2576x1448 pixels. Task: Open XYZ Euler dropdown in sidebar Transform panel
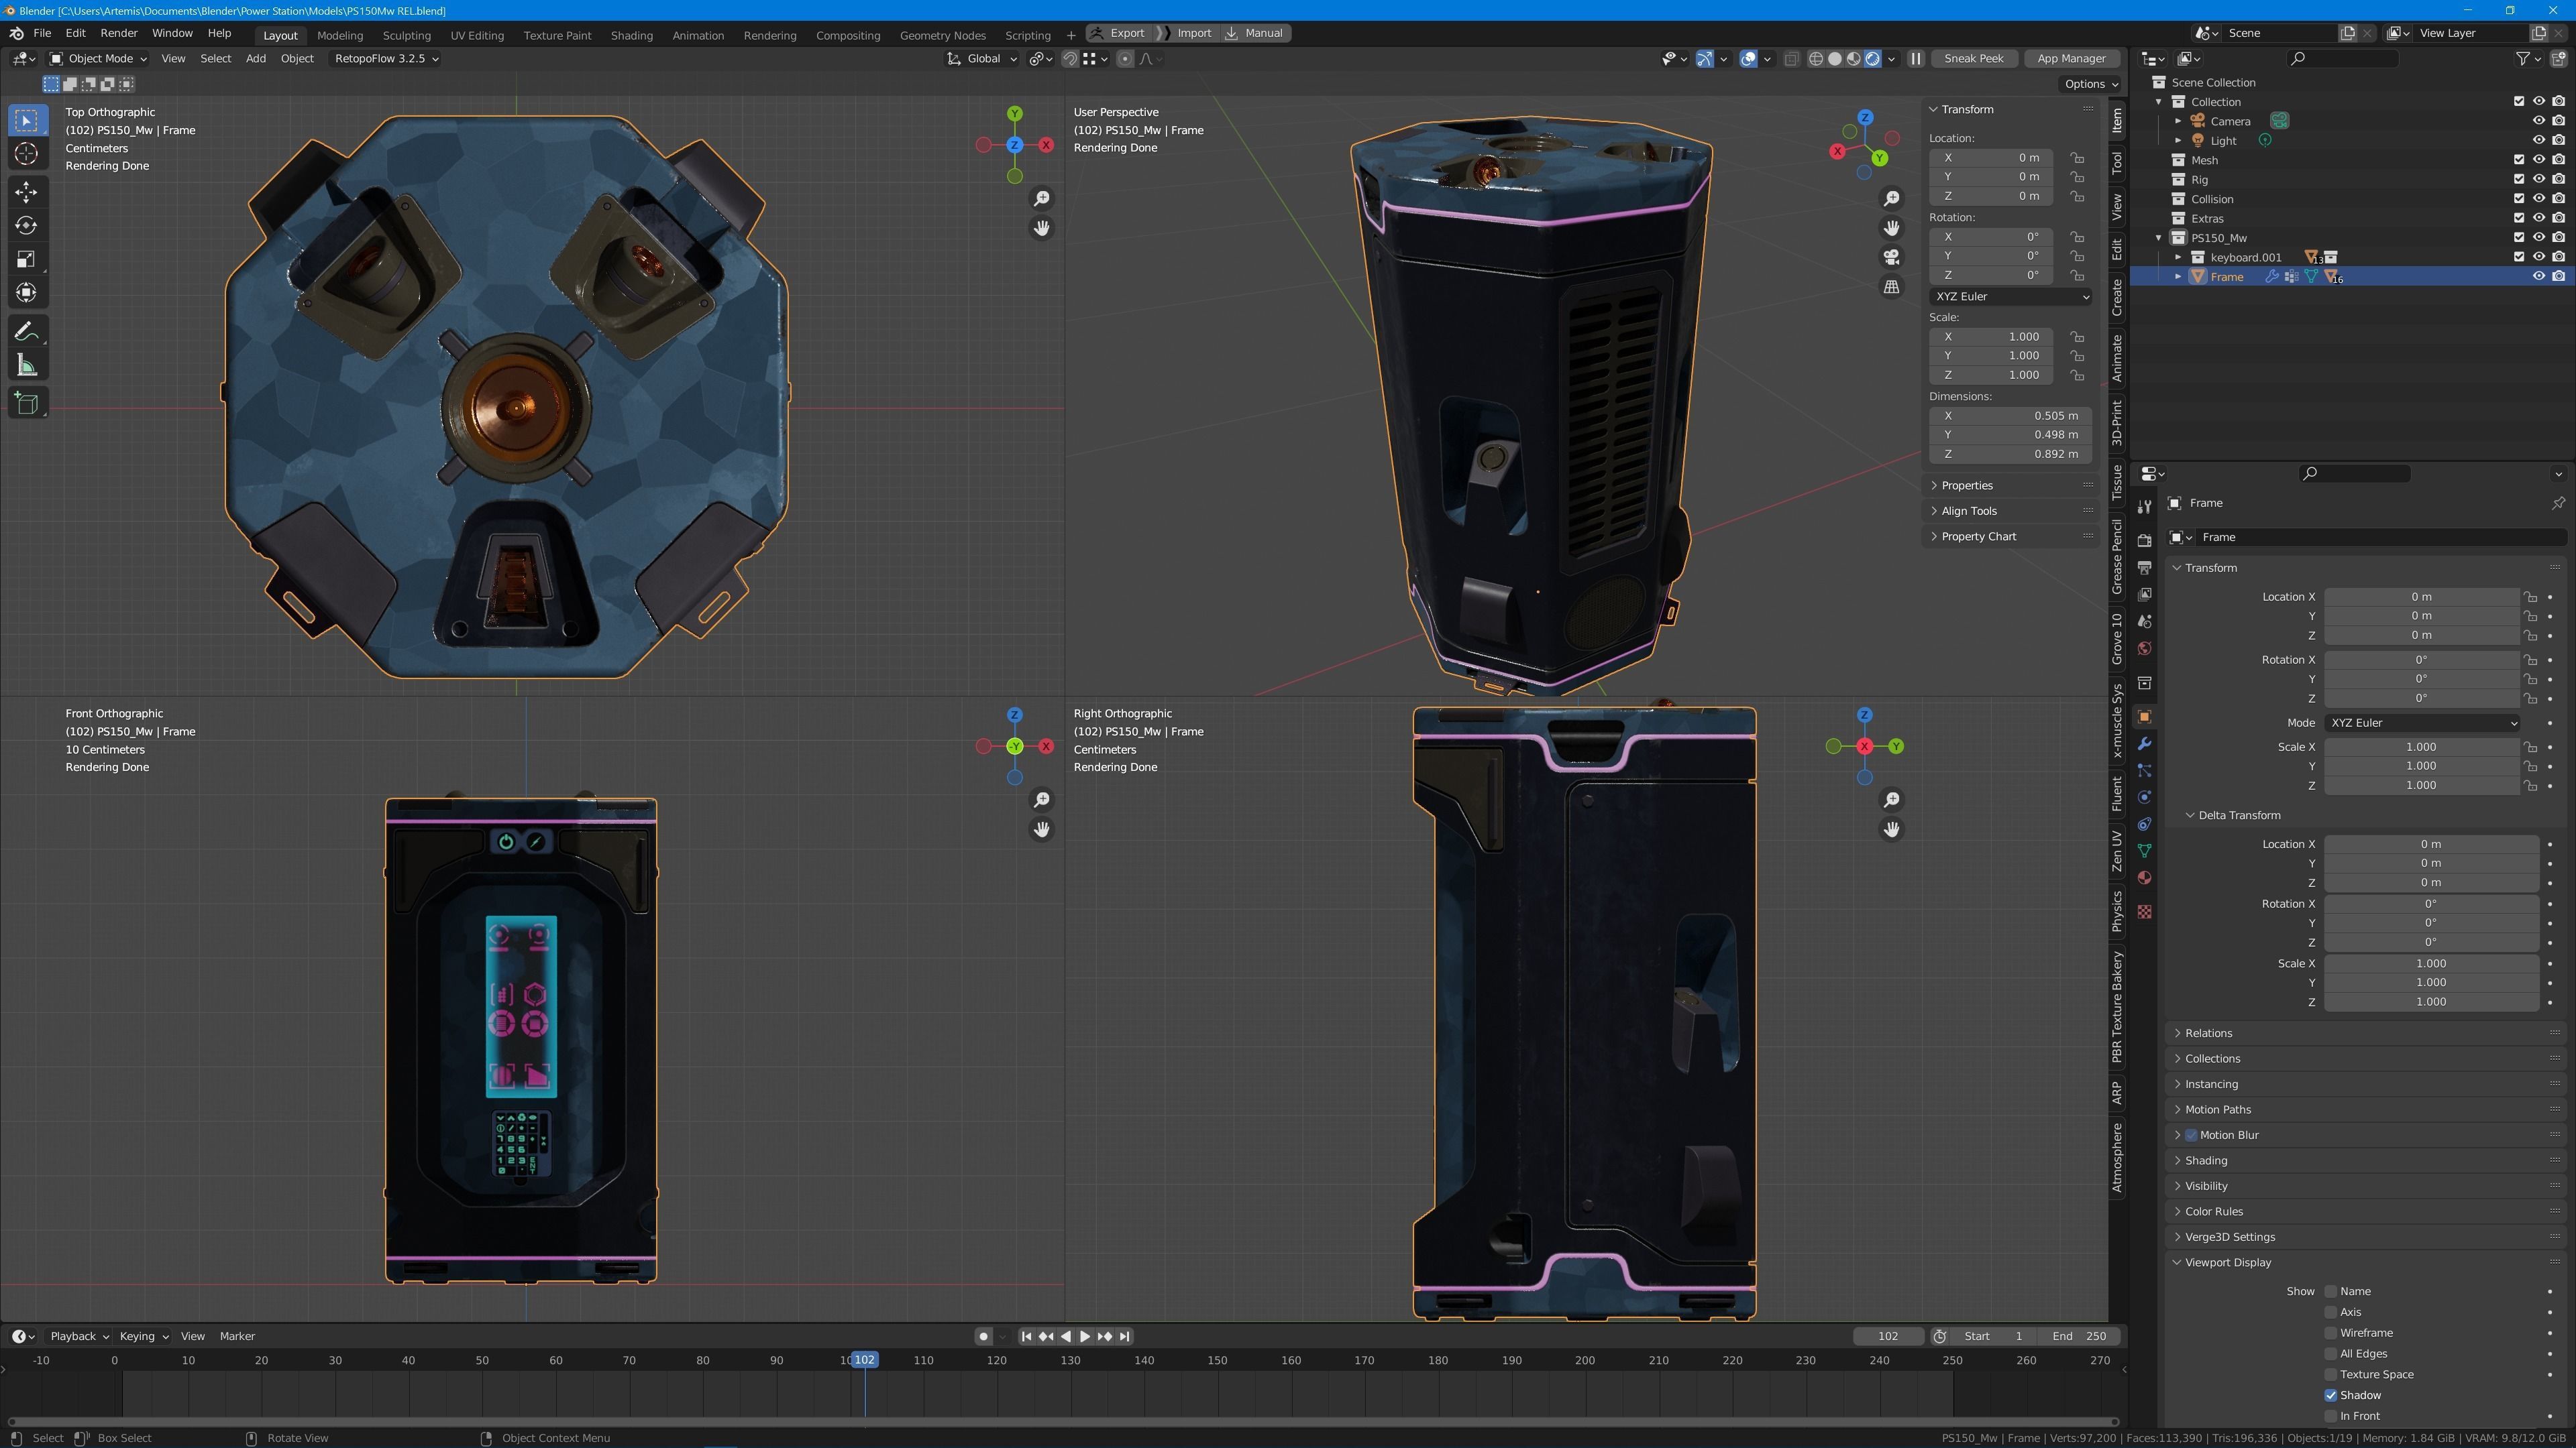tap(2010, 297)
